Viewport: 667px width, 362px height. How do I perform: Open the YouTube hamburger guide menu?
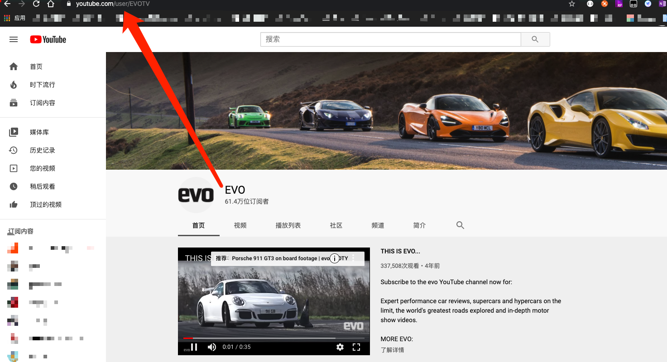[x=14, y=39]
